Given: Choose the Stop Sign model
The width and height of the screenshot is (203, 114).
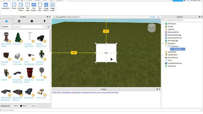Looking at the screenshot, I should point(41,74).
